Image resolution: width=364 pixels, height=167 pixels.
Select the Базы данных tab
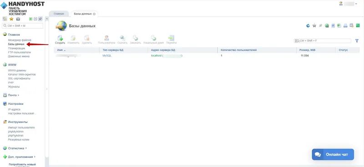[83, 14]
